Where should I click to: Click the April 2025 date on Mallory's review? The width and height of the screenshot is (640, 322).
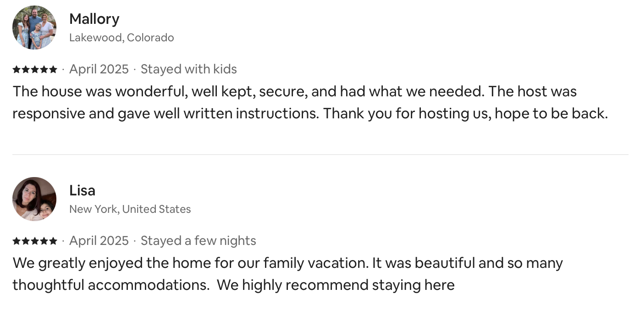tap(99, 69)
